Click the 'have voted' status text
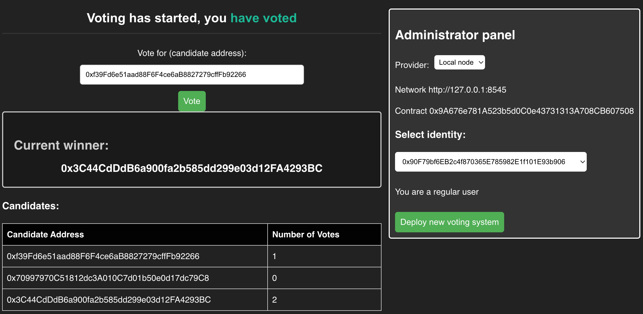The width and height of the screenshot is (643, 314). point(264,18)
